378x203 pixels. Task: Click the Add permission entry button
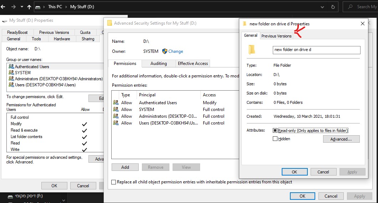point(125,167)
